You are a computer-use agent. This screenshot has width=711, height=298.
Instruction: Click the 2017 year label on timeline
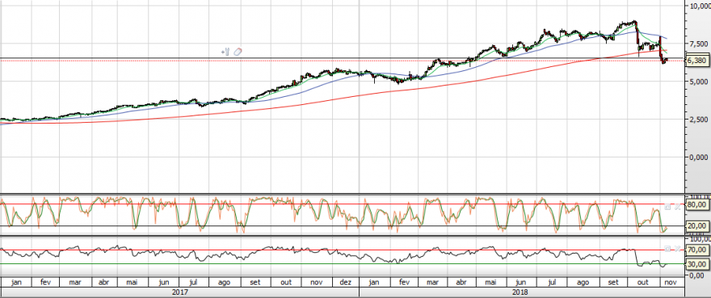tap(179, 292)
